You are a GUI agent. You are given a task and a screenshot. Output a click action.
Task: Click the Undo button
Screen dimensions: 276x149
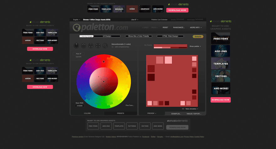pos(145,28)
